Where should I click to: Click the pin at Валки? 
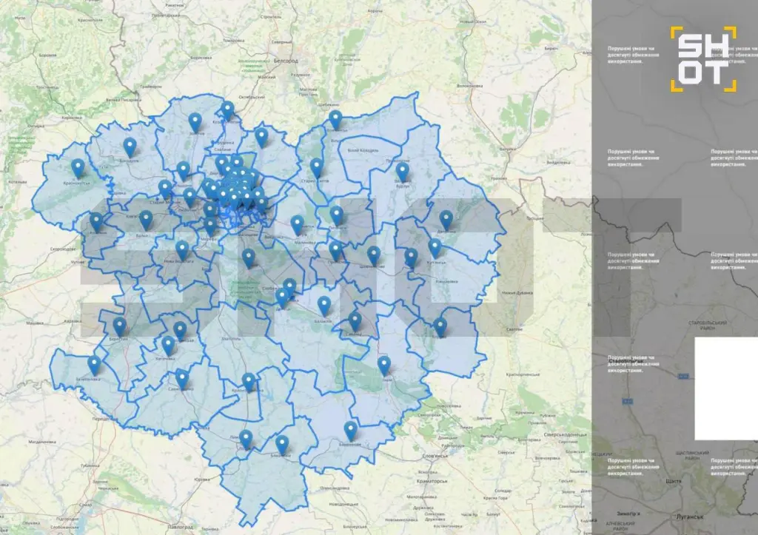[146, 218]
